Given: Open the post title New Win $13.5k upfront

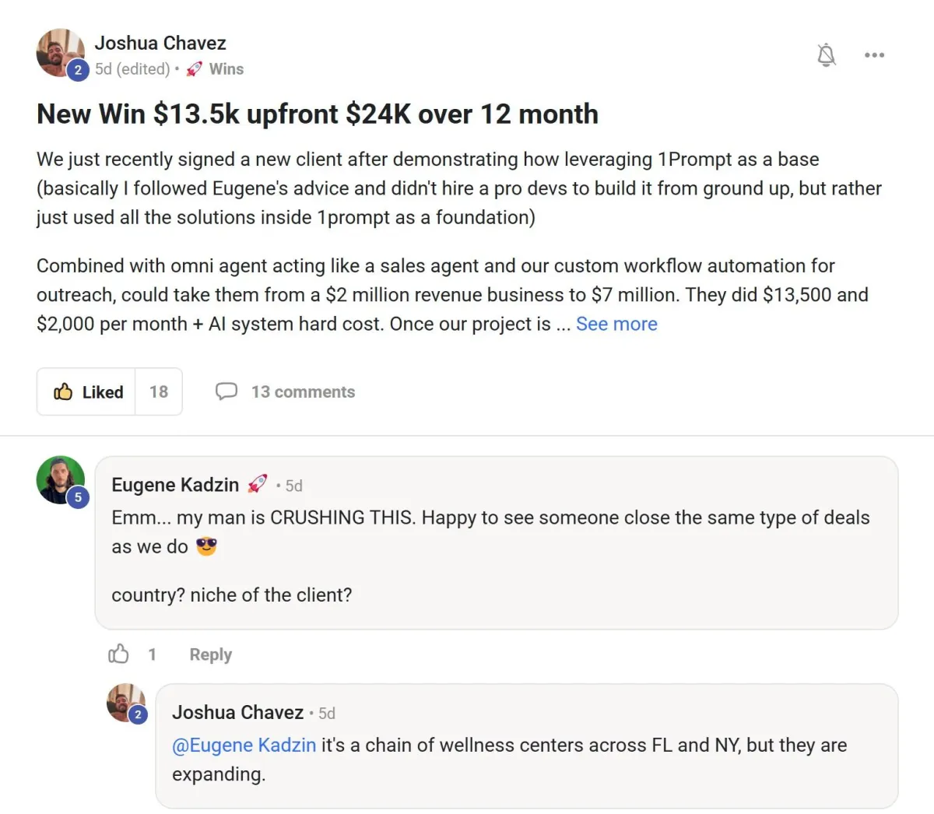Looking at the screenshot, I should tap(318, 114).
